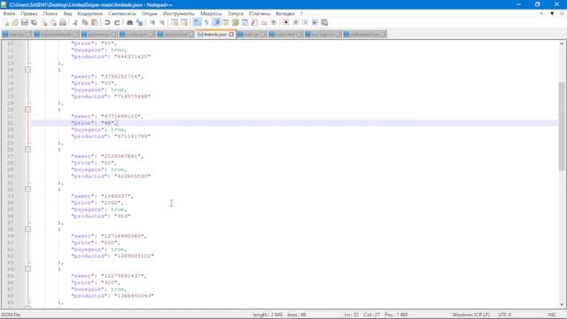Toggle word wrap in toolbar
The width and height of the screenshot is (567, 319).
pos(197,22)
